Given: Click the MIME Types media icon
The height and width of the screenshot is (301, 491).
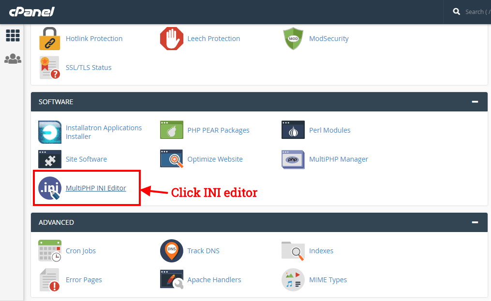Looking at the screenshot, I should click(x=293, y=280).
